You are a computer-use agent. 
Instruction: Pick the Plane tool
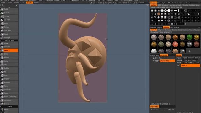click(x=9, y=24)
